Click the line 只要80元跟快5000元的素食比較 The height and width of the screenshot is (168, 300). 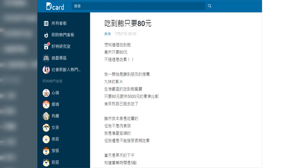tap(131, 97)
